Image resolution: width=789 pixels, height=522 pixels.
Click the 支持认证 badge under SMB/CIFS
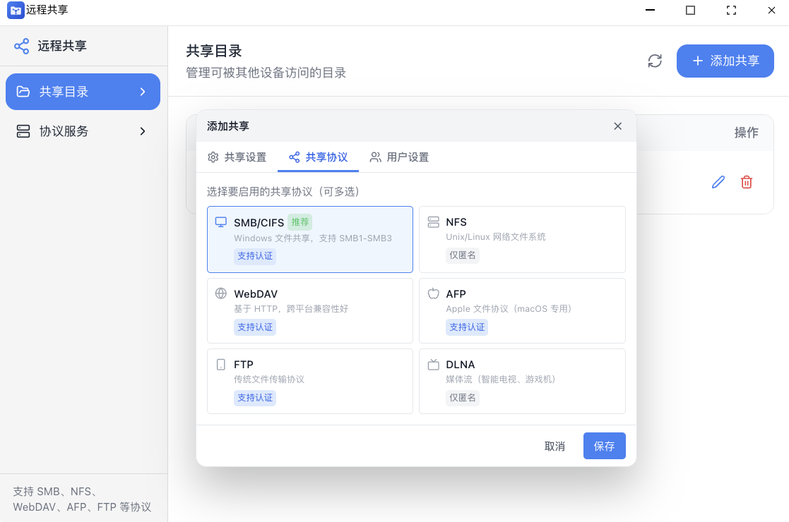point(255,256)
